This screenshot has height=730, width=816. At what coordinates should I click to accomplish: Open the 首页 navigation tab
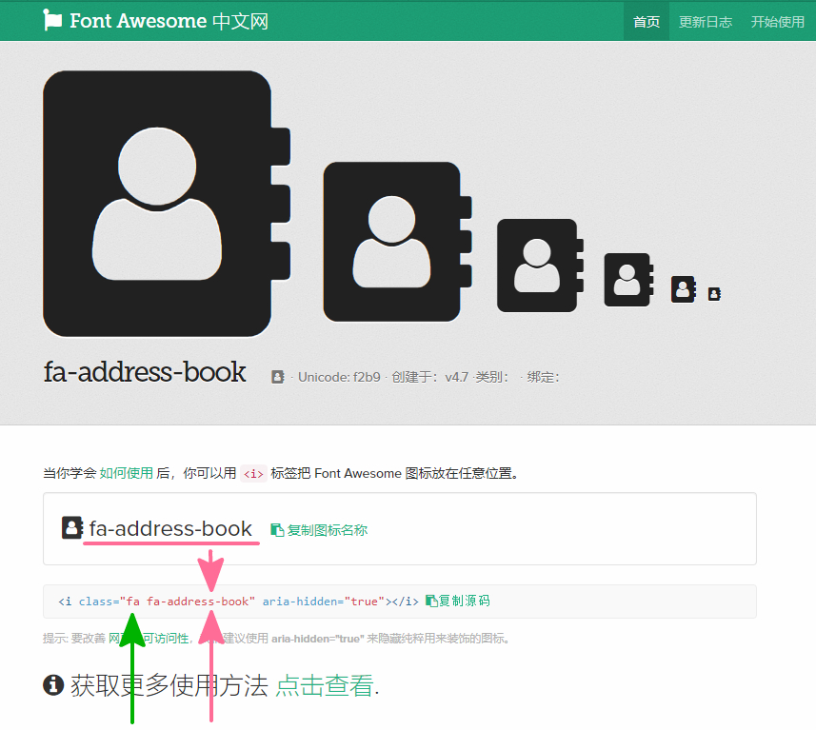click(647, 21)
